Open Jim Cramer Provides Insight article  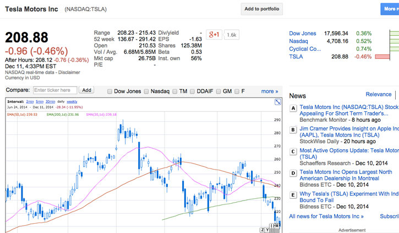[x=349, y=132]
